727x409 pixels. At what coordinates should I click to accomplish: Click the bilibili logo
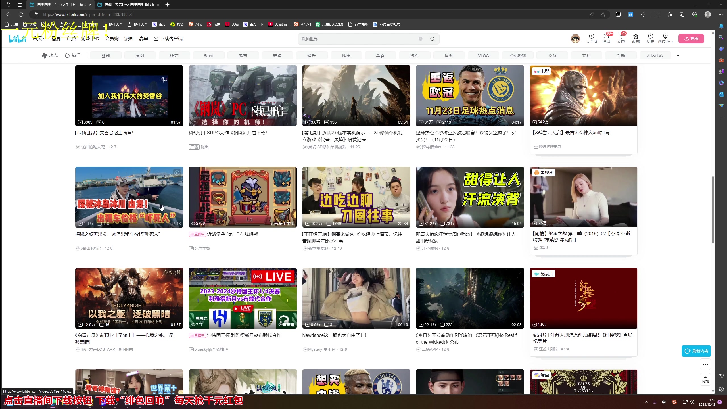[17, 39]
